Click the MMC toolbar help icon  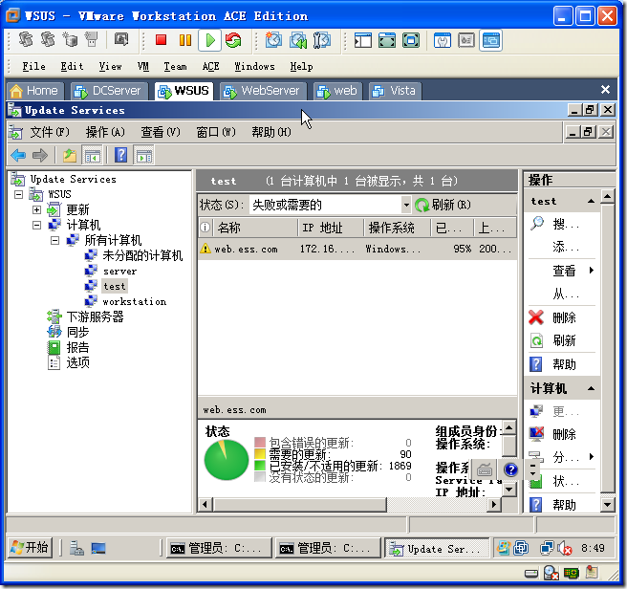(x=120, y=155)
